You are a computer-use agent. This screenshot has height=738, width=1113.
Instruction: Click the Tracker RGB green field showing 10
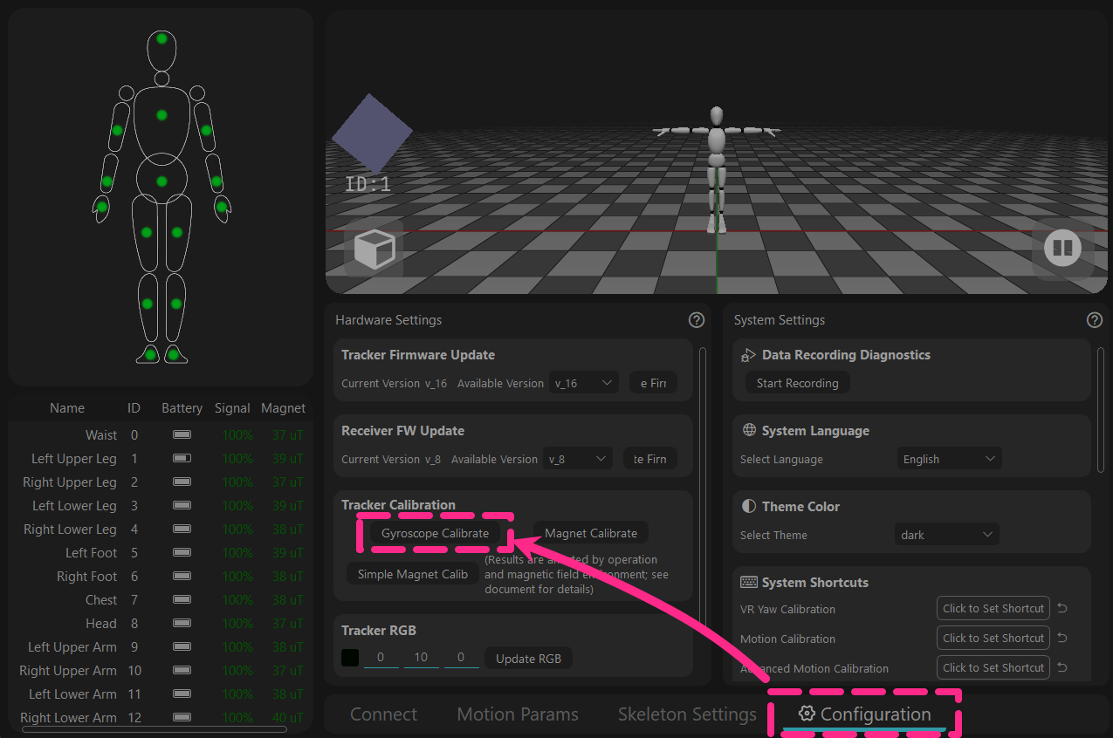coord(422,658)
